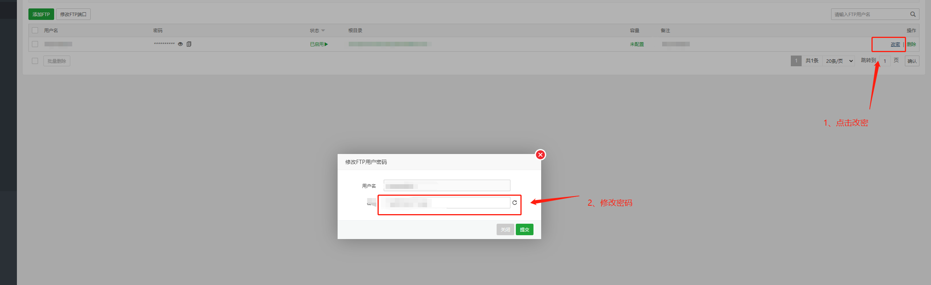Select page number 1 in pagination
Viewport: 931px width, 285px height.
(796, 61)
